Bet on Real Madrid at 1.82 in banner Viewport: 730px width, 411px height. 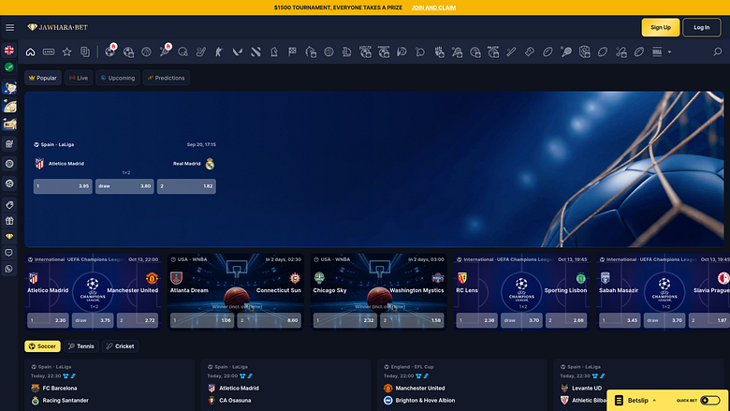[x=186, y=186]
